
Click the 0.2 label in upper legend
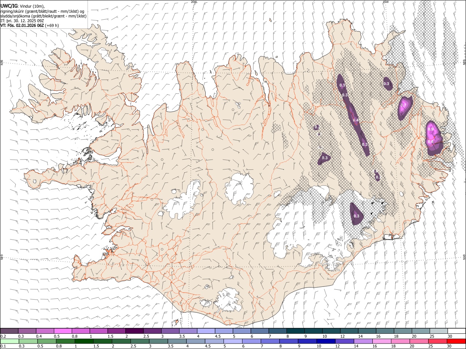(x=3, y=336)
